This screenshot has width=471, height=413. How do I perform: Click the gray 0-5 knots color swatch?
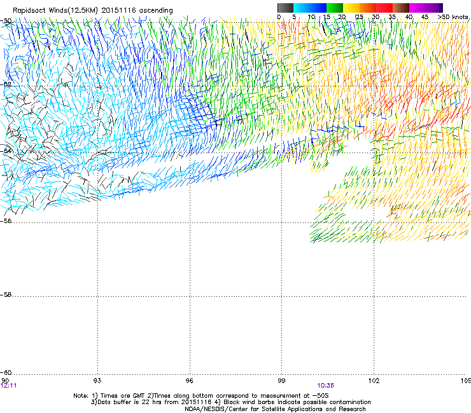pyautogui.click(x=285, y=8)
